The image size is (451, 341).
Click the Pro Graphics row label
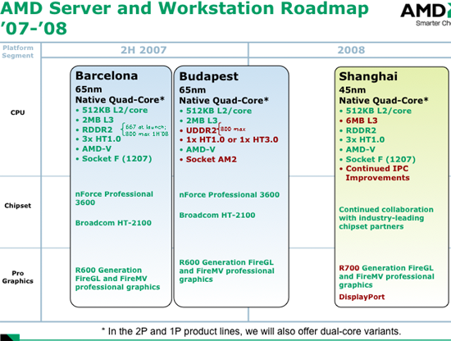click(18, 277)
